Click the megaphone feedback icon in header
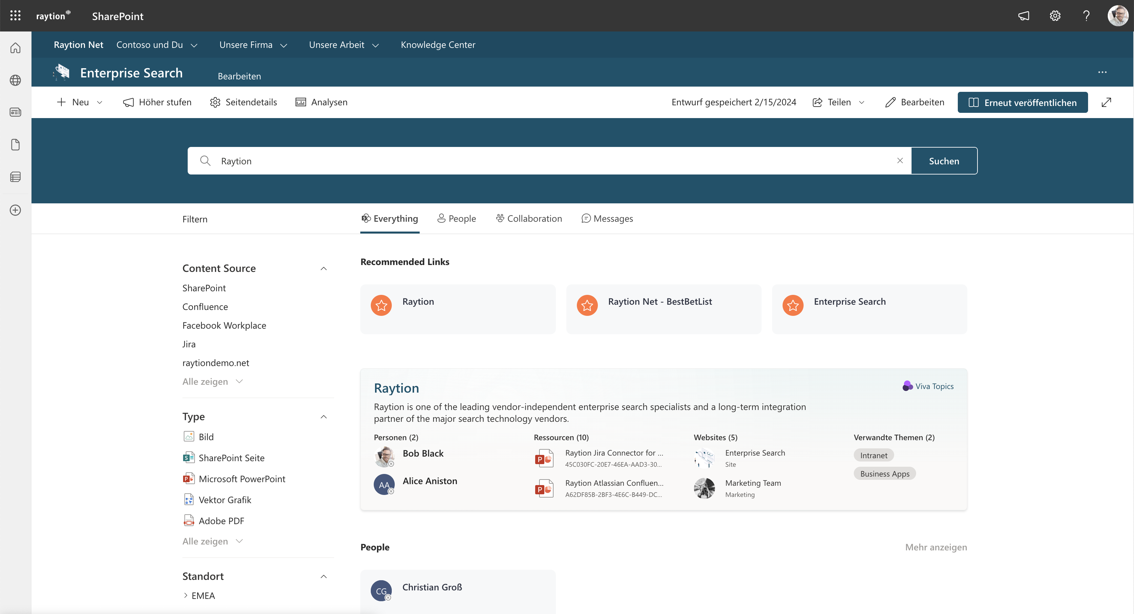This screenshot has width=1134, height=614. click(1023, 16)
